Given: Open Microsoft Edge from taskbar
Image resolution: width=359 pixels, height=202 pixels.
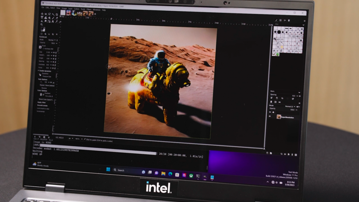Looking at the screenshot, I should (x=170, y=174).
